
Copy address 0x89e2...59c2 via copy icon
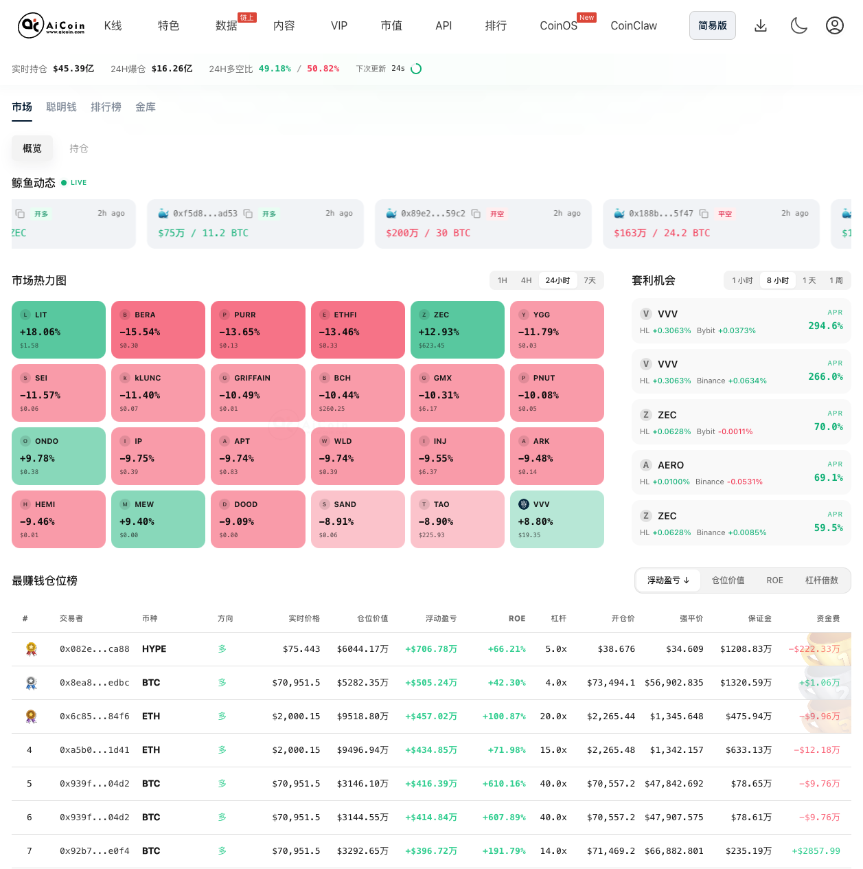(x=476, y=214)
